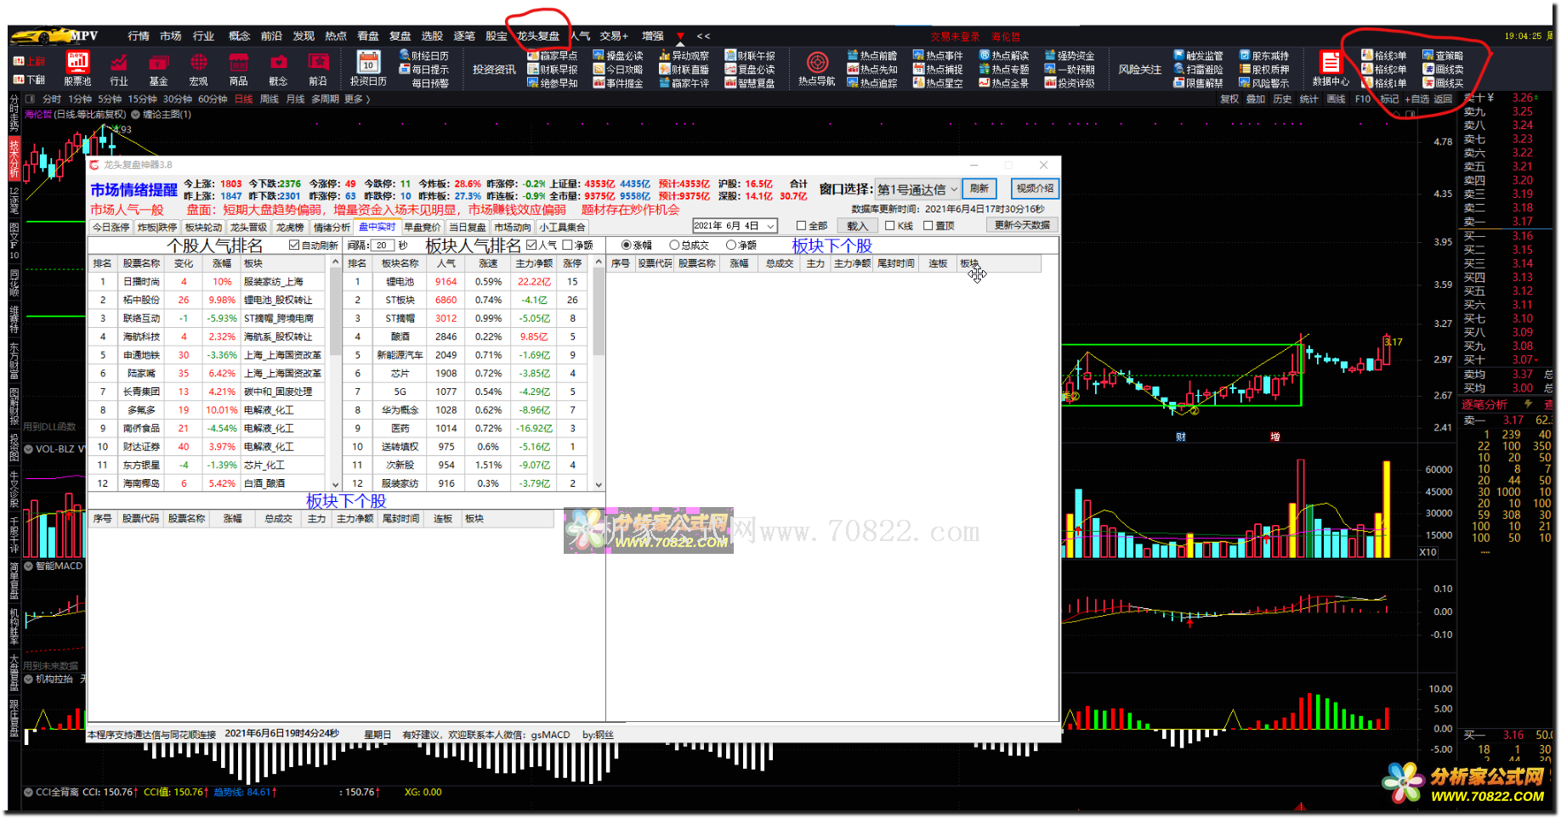Select the 涨幅 radio button
This screenshot has height=818, width=1561.
pyautogui.click(x=627, y=245)
